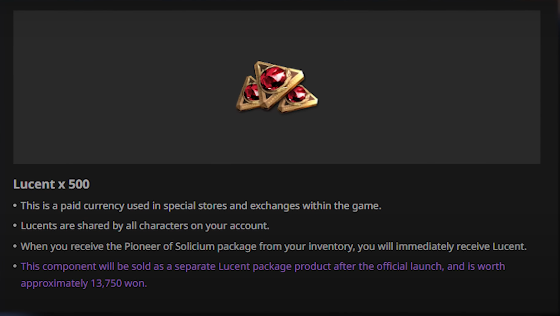Click the bullet before "This is a paid currency"

15,206
